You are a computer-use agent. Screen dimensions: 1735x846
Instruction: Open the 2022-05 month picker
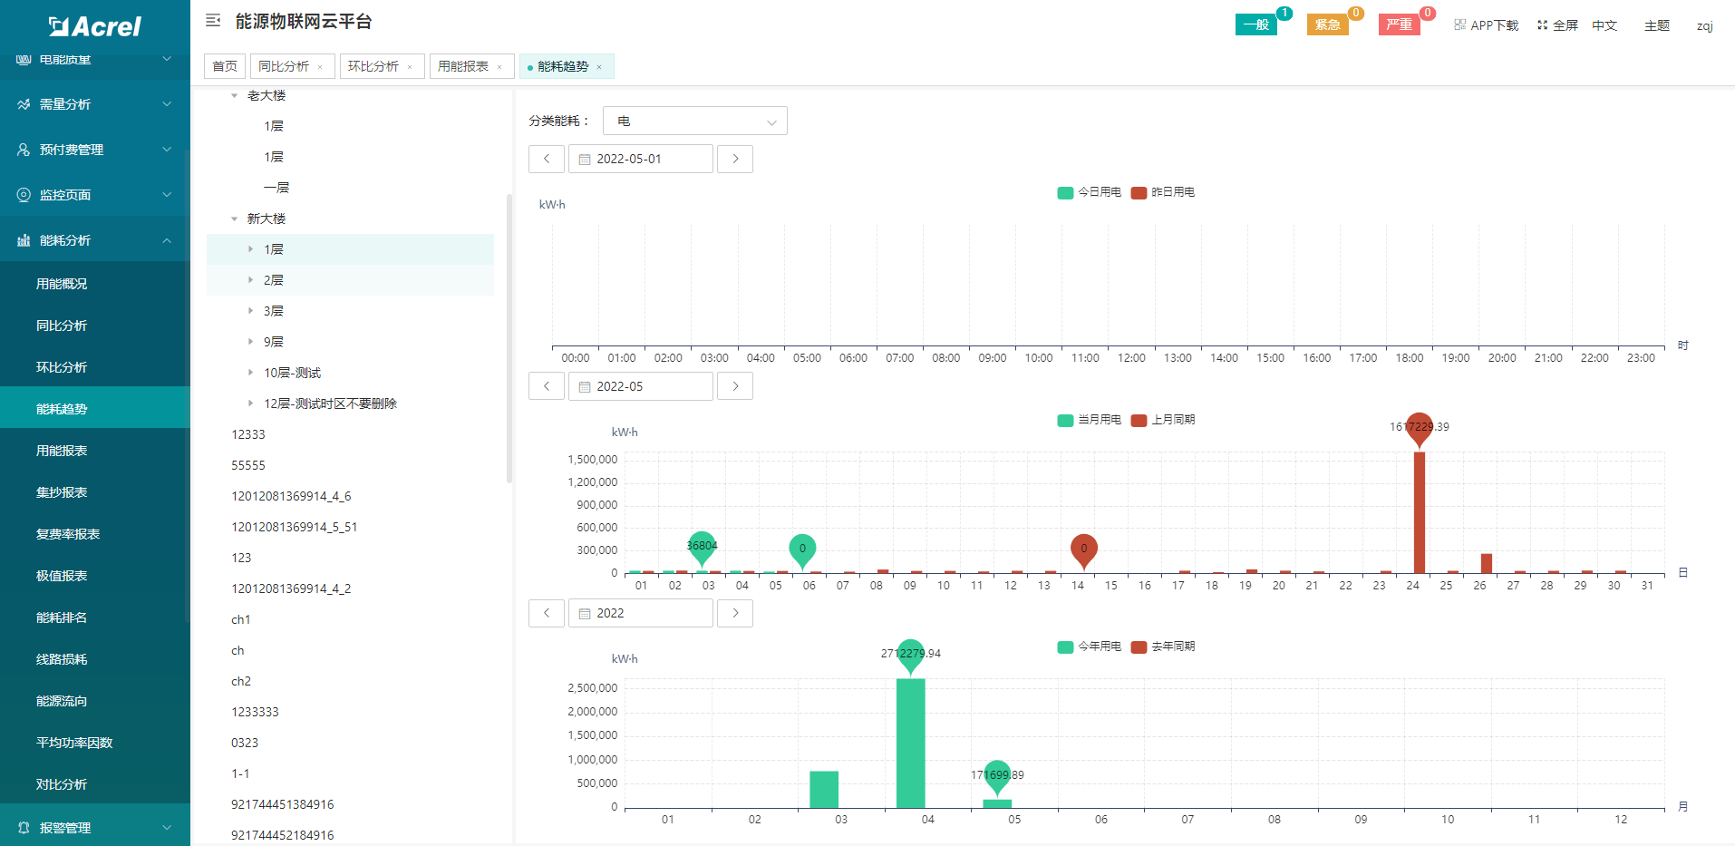tap(641, 386)
